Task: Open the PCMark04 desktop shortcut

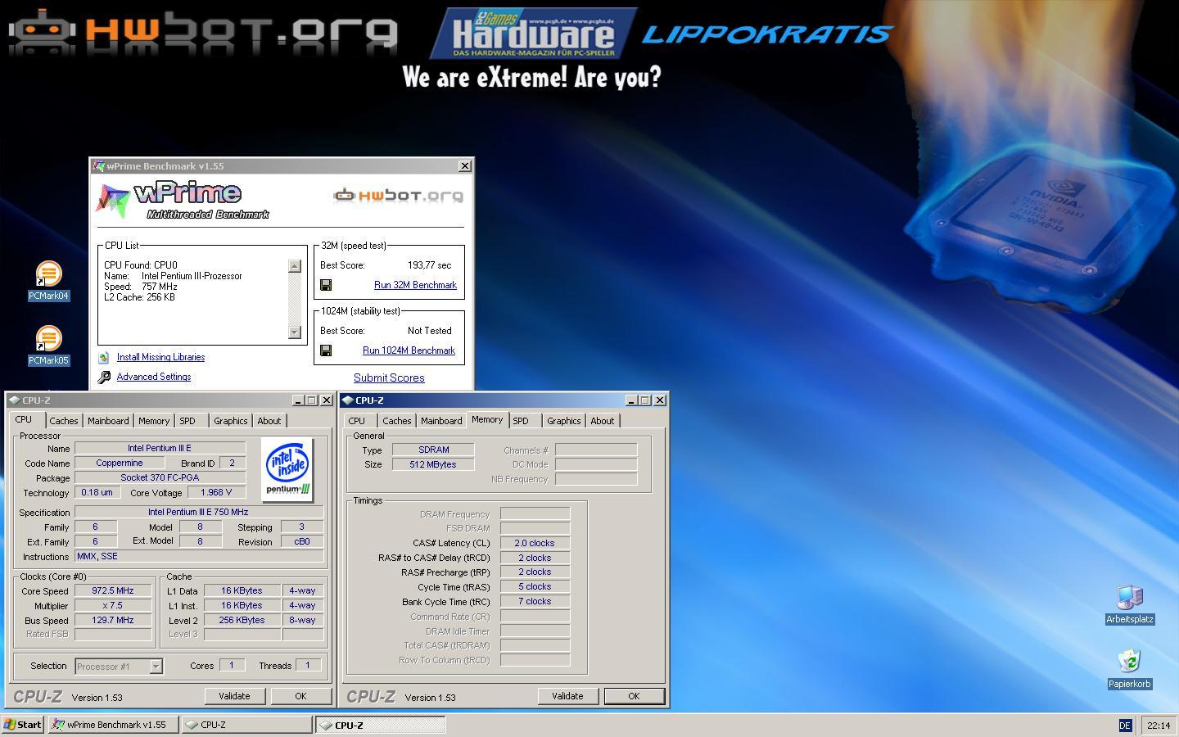Action: 48,281
